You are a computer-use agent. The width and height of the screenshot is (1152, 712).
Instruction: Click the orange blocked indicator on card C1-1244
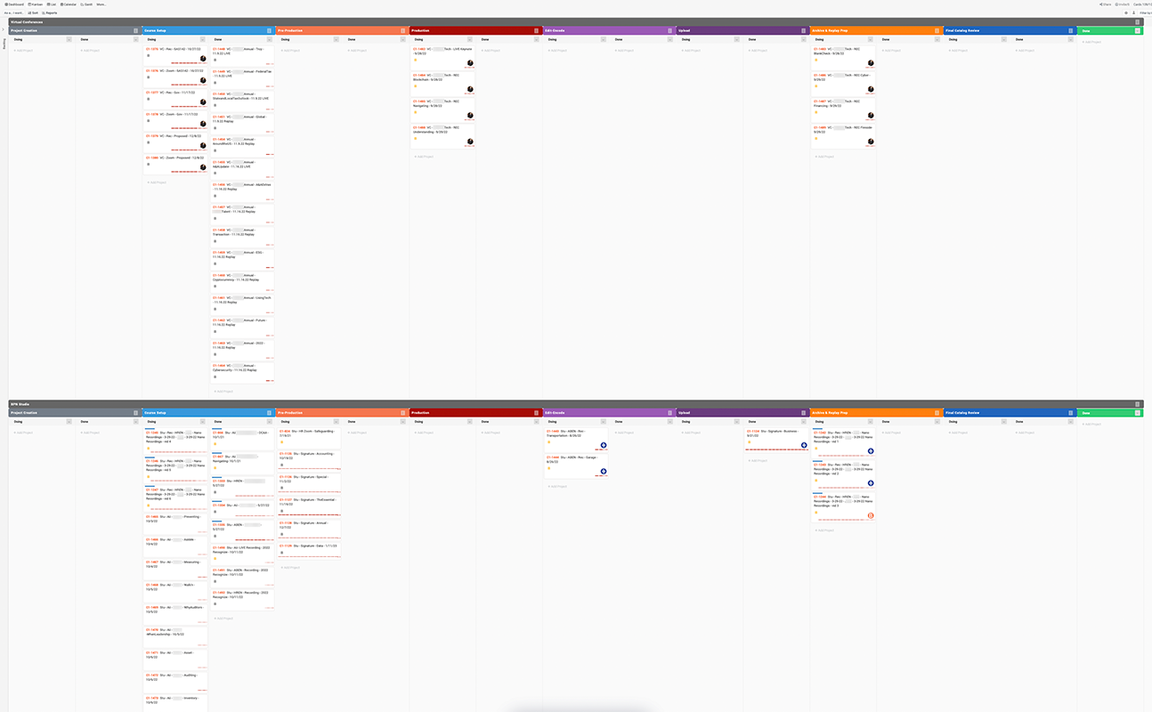coord(870,514)
